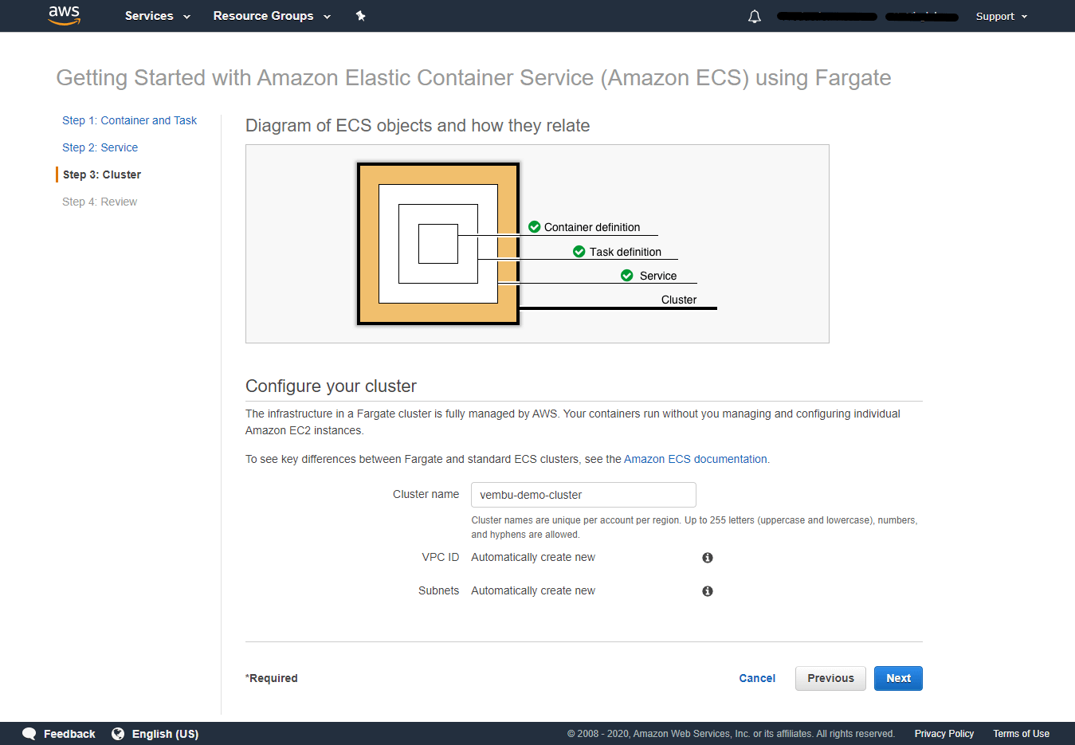1075x745 pixels.
Task: Click the Next button
Action: coord(898,678)
